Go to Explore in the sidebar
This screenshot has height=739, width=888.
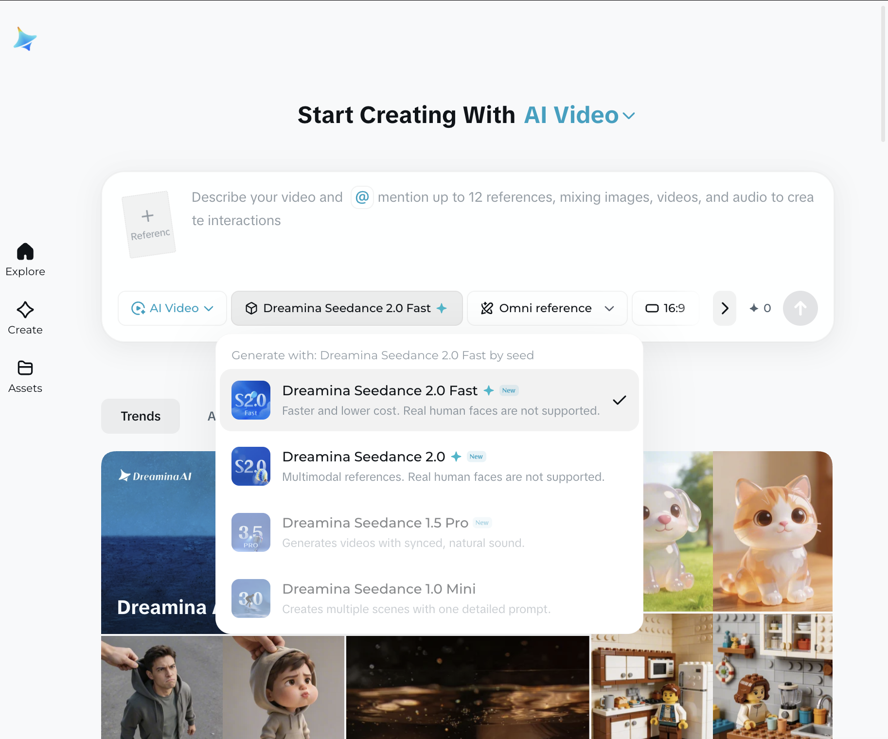point(25,260)
